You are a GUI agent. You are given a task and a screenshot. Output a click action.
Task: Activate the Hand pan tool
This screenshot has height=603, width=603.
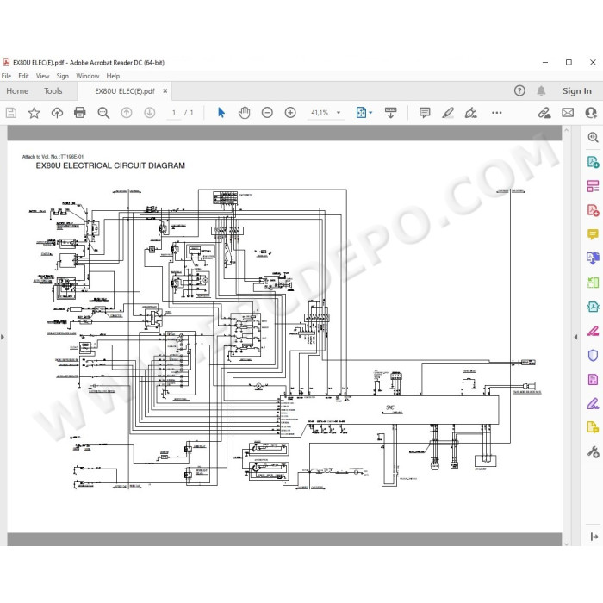(244, 113)
